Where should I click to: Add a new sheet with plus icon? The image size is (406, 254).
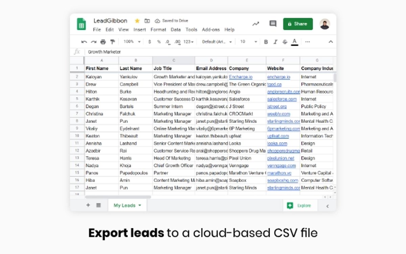[x=88, y=205]
